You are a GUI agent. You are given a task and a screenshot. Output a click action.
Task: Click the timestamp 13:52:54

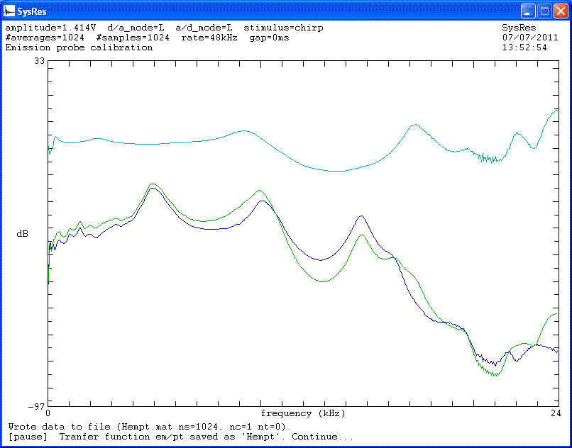[x=524, y=47]
